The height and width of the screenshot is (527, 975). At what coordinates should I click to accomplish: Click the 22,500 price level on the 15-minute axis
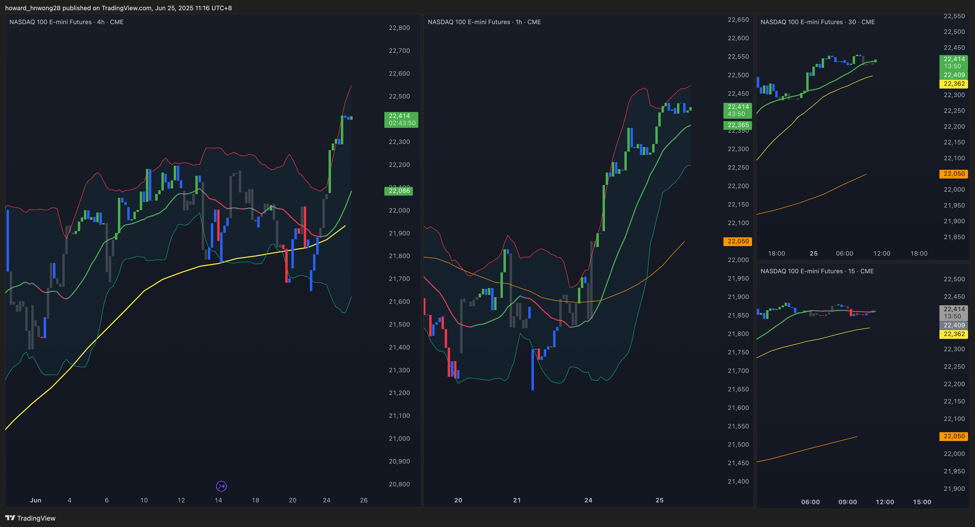(x=954, y=279)
